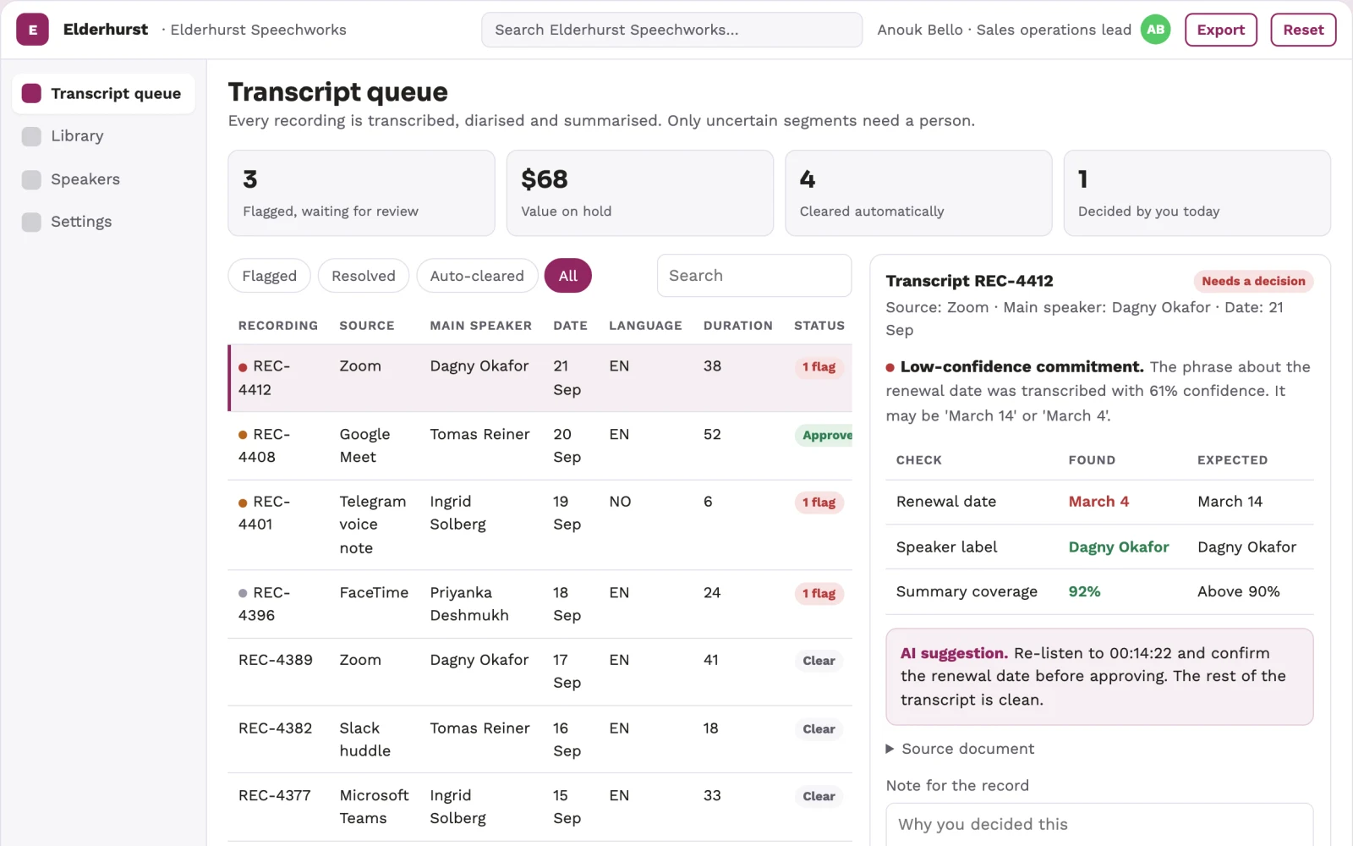Click the Approved status badge for REC-4408
The image size is (1353, 846).
click(x=824, y=436)
